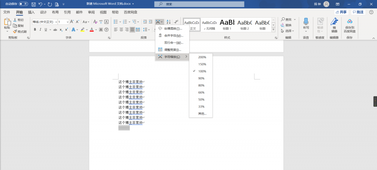Open the Review (审阅) tab
Image resolution: width=377 pixels, height=170 pixels.
[x=91, y=12]
